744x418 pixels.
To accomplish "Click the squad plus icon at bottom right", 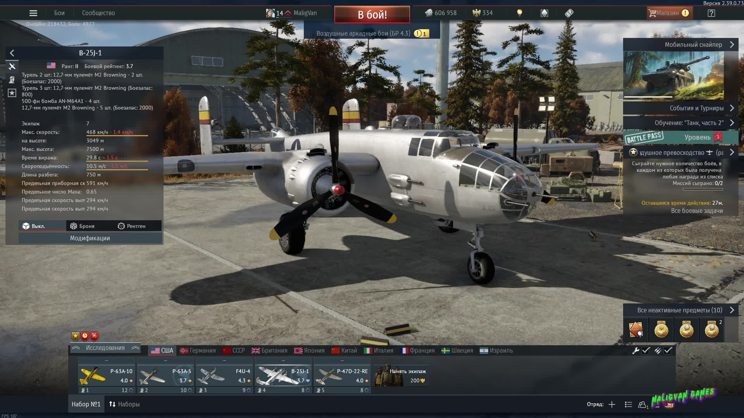I will pos(611,404).
